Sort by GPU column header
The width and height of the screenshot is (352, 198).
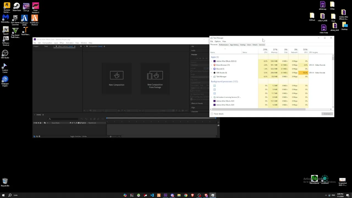[x=303, y=51]
